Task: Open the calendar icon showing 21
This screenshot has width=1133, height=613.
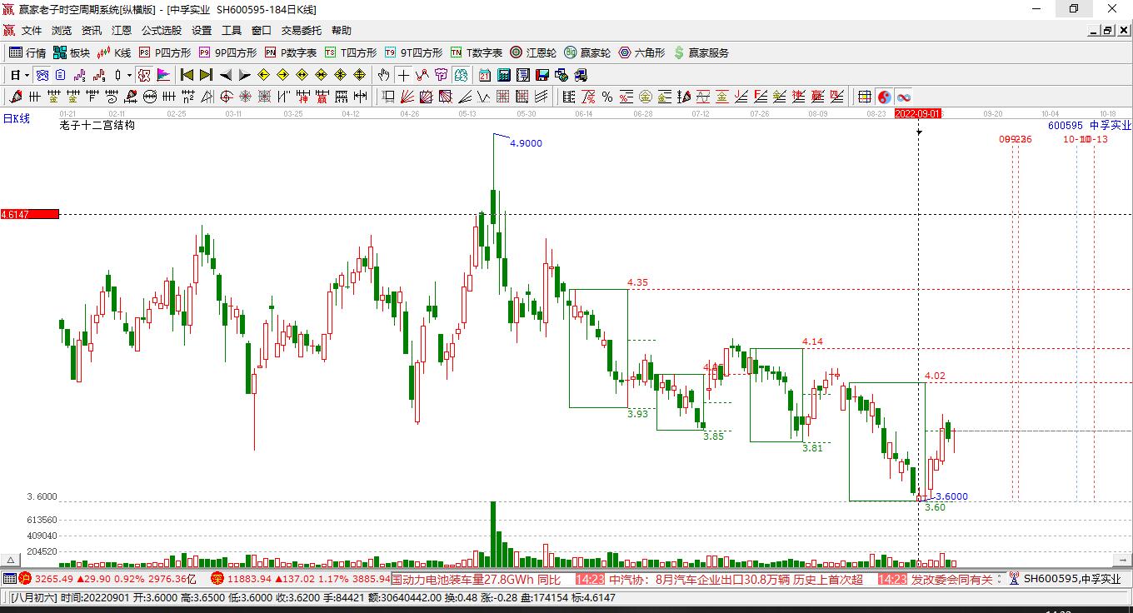Action: tap(484, 75)
